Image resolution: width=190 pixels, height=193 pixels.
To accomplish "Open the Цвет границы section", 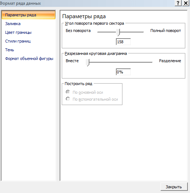I will click(18, 32).
